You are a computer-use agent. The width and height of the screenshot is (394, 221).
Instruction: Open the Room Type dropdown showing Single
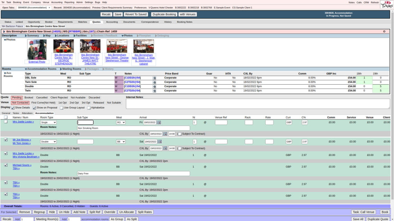[48, 123]
